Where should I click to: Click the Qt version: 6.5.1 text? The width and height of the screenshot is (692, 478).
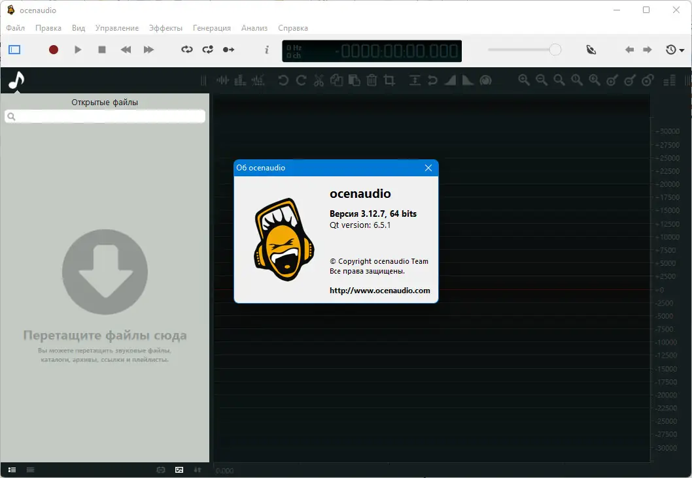point(360,225)
